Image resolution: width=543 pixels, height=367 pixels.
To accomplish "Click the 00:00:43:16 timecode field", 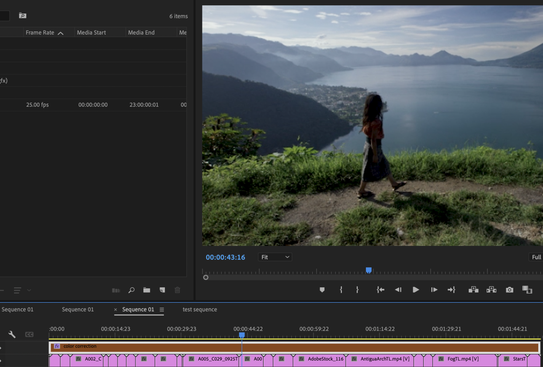I will pyautogui.click(x=225, y=257).
